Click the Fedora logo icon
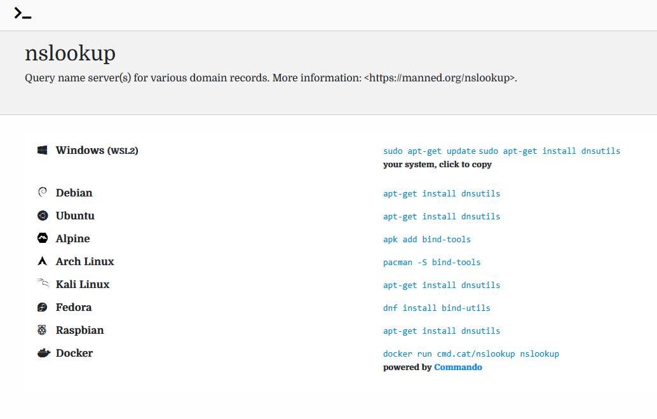The width and height of the screenshot is (657, 419). point(43,307)
